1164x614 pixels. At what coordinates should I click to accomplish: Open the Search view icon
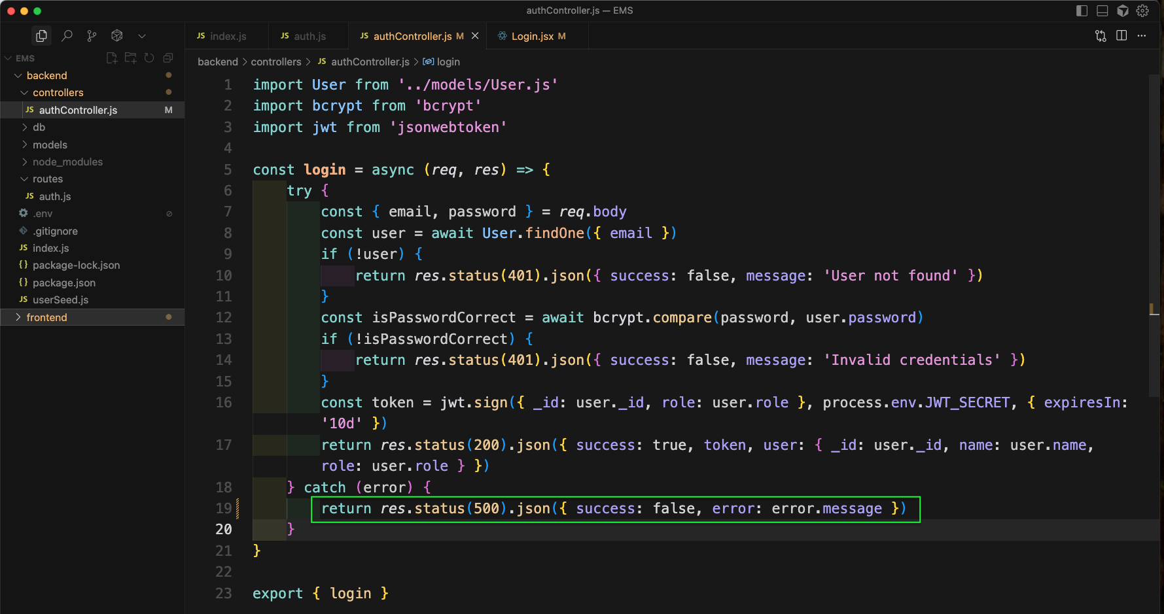pyautogui.click(x=67, y=36)
